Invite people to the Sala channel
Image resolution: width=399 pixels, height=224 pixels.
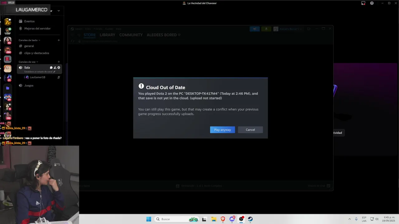pyautogui.click(x=55, y=68)
